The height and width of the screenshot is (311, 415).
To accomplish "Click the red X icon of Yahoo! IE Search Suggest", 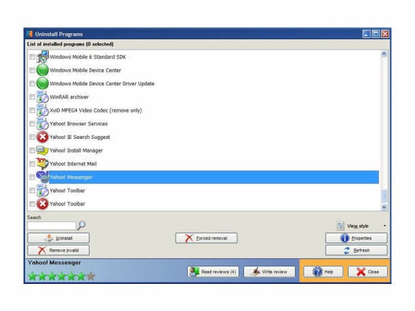I will 42,137.
